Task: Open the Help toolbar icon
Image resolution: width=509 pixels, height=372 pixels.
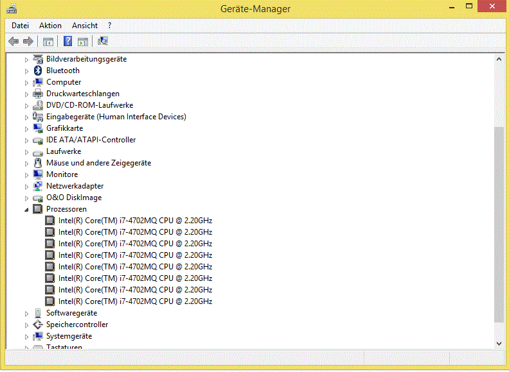Action: tap(68, 41)
